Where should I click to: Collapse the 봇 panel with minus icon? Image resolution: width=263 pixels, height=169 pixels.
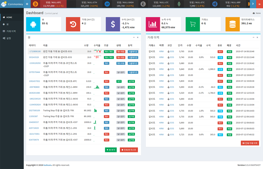[134, 37]
